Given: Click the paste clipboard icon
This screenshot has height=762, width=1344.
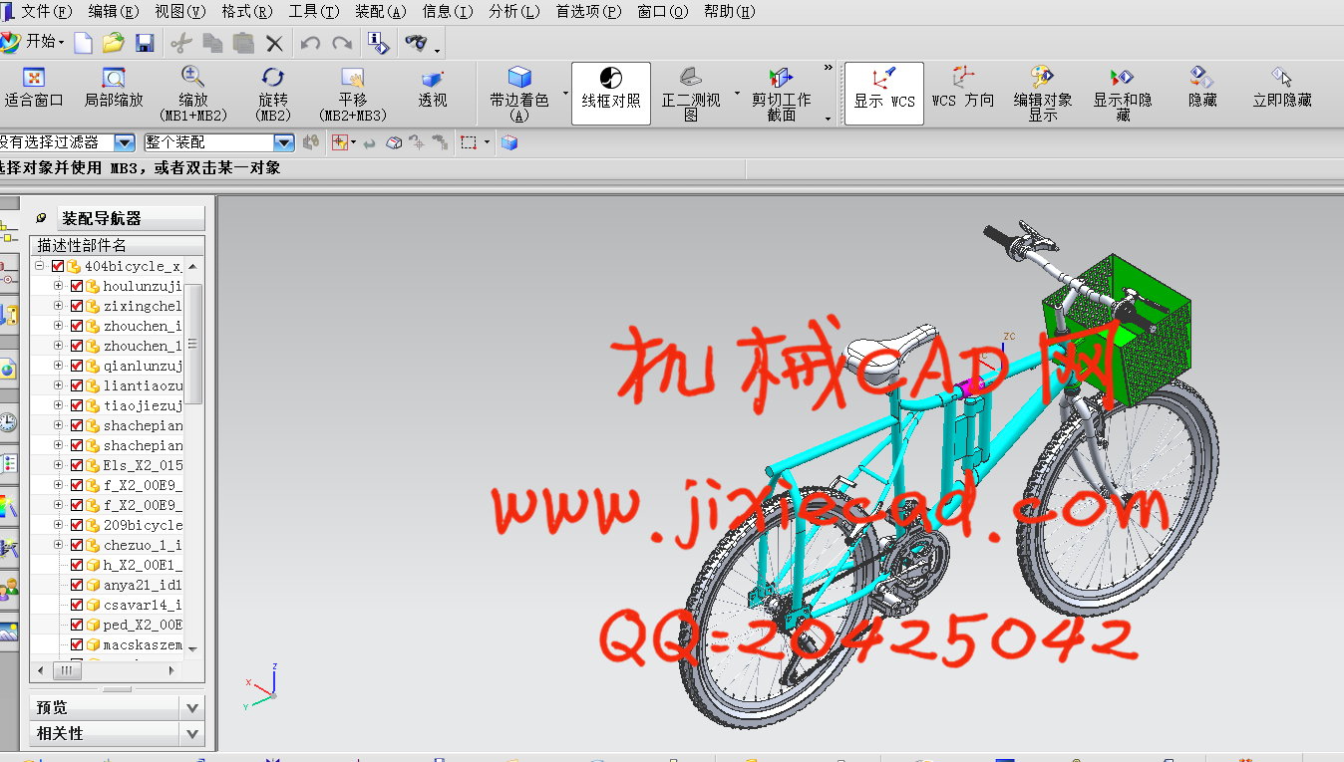Looking at the screenshot, I should 243,43.
